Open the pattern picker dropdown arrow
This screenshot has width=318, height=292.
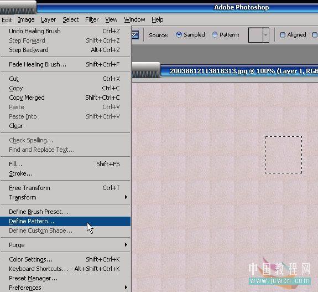[266, 35]
